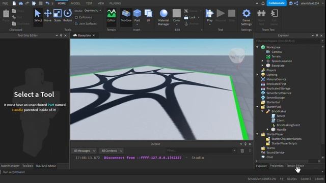This screenshot has width=326, height=183.
Task: Activate the Move tool
Action: click(47, 16)
